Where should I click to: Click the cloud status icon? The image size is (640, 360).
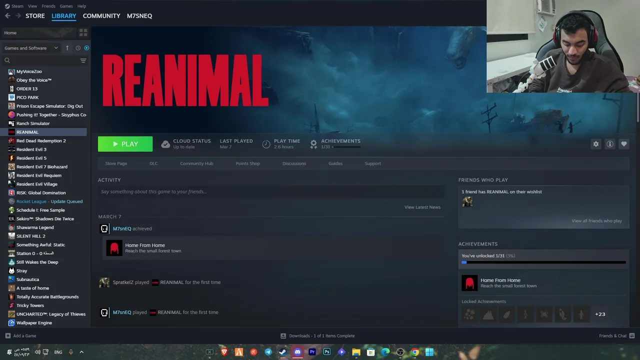[165, 144]
